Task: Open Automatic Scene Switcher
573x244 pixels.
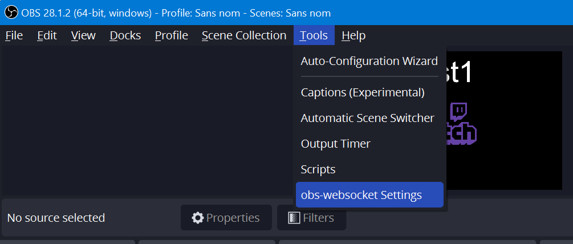Action: click(369, 119)
